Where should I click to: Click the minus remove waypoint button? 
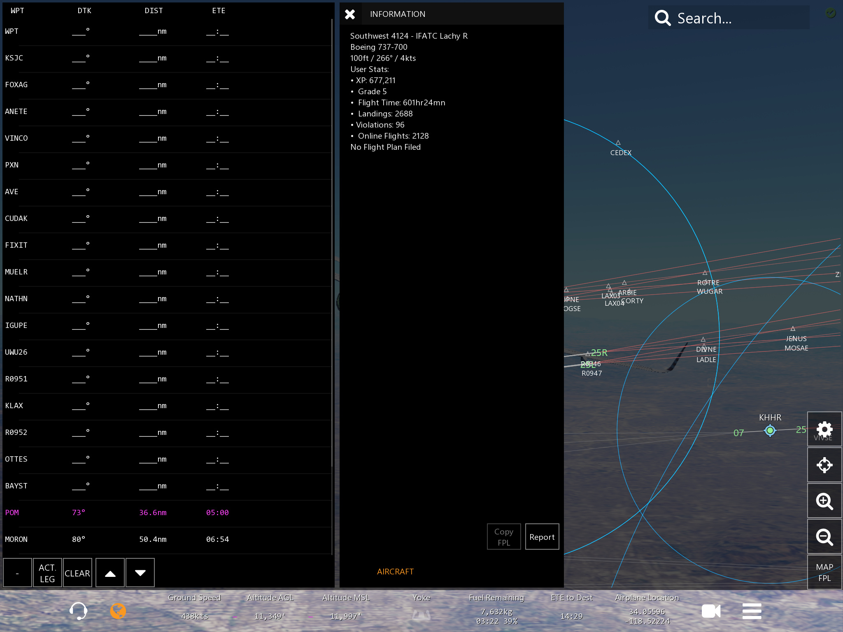pyautogui.click(x=17, y=573)
